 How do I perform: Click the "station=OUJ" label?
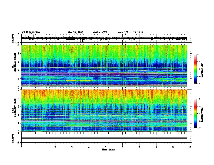pyautogui.click(x=100, y=32)
